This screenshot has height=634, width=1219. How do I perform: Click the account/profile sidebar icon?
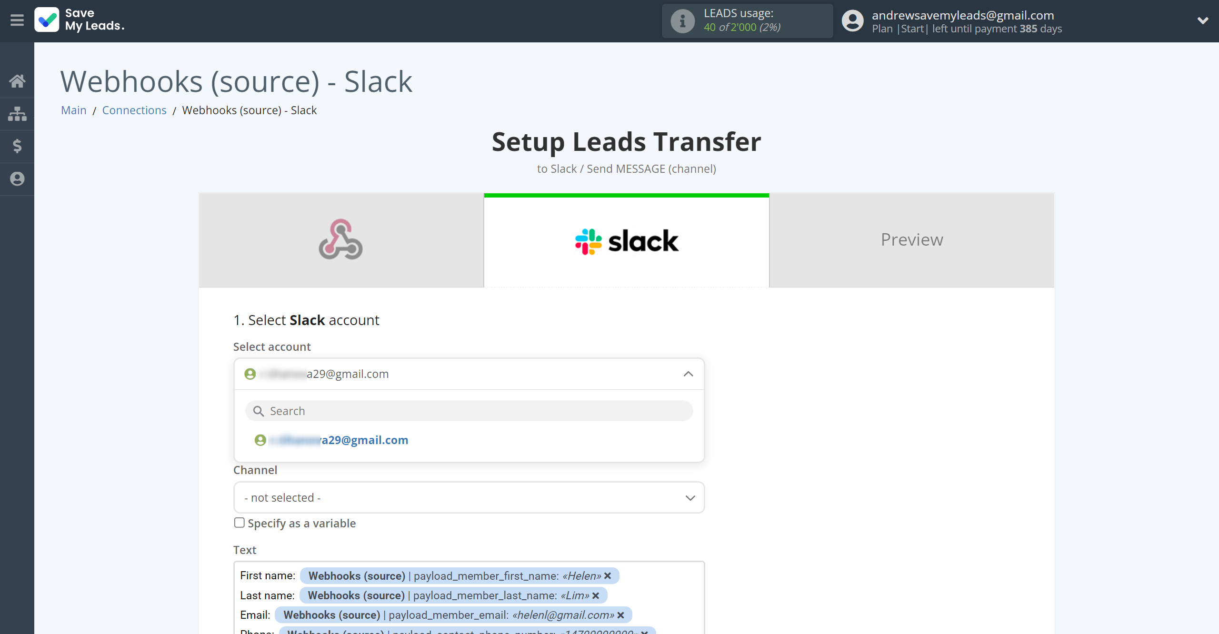coord(18,179)
